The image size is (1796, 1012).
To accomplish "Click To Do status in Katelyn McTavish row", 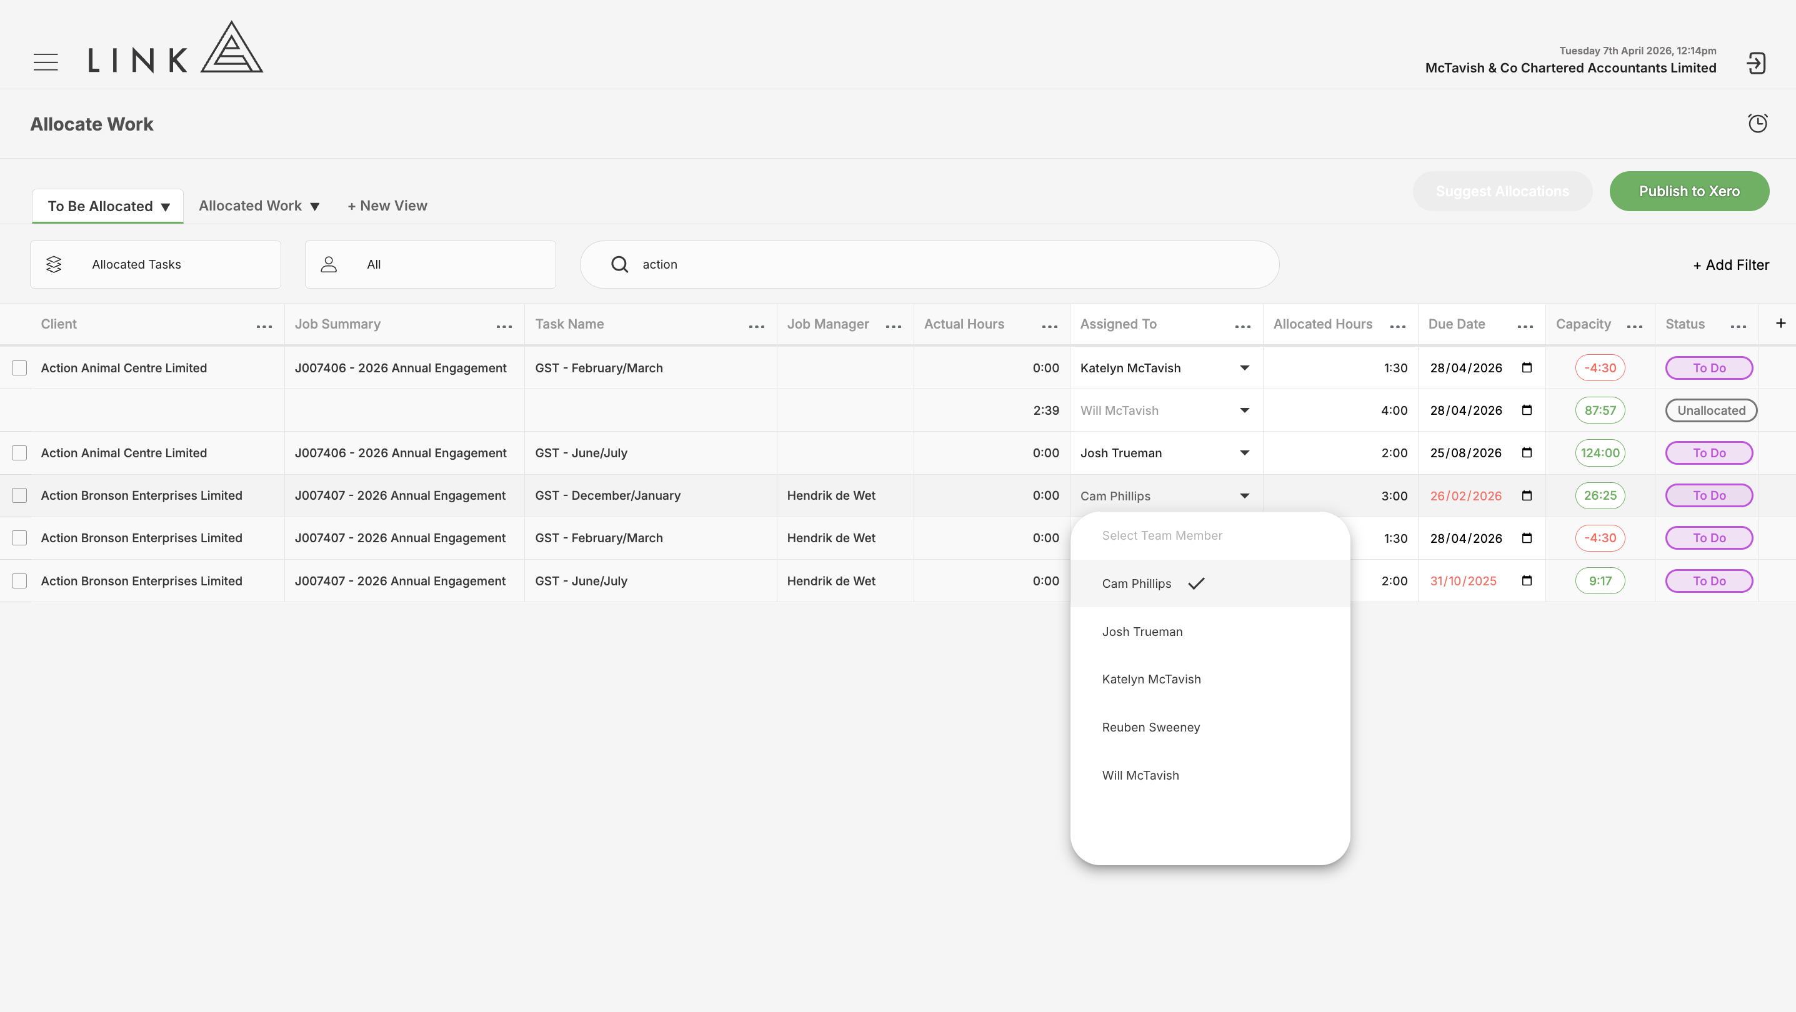I will click(1709, 368).
